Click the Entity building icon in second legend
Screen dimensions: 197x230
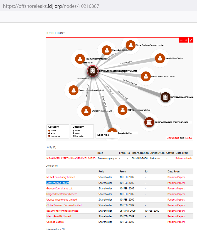[x=73, y=133]
